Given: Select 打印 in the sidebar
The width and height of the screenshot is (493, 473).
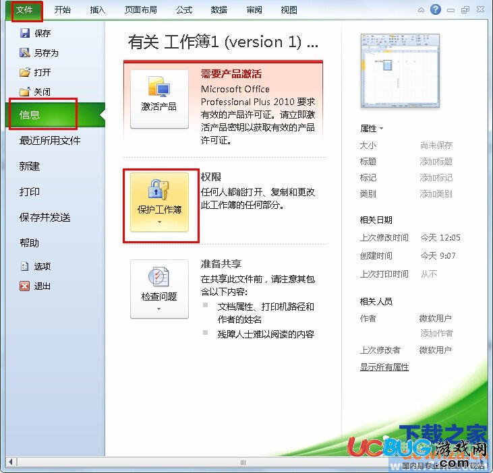Looking at the screenshot, I should pyautogui.click(x=30, y=191).
